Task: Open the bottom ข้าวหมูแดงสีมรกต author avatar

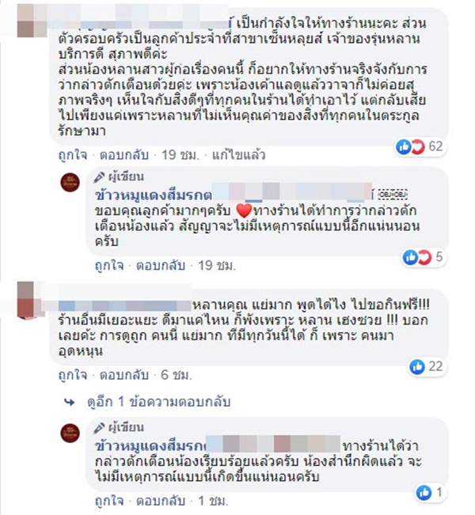Action: click(x=70, y=433)
